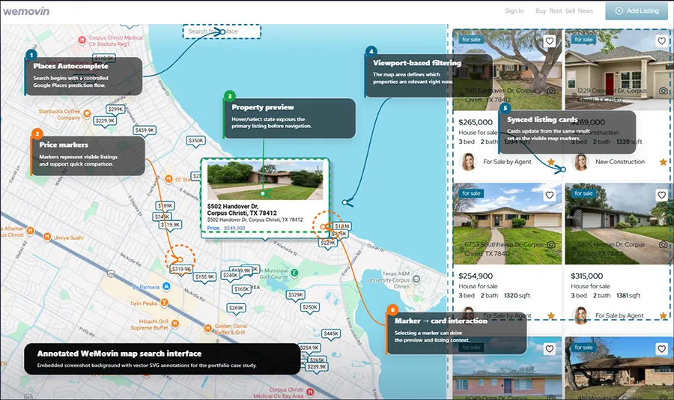Click Corpus Christi Medical Ctr Doctors Reg'l pin
The width and height of the screenshot is (674, 400).
click(x=82, y=40)
